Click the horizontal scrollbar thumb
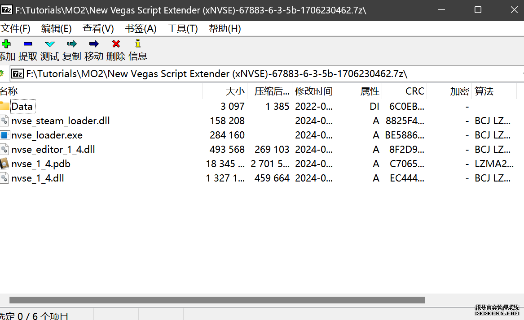 tap(217, 300)
